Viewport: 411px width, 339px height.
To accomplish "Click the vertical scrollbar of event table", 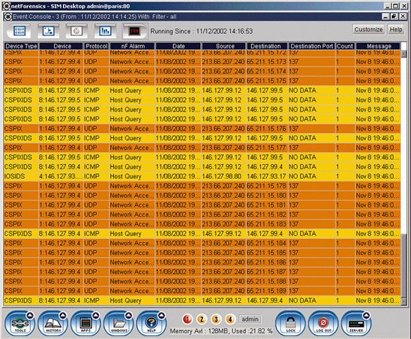I will pyautogui.click(x=404, y=165).
